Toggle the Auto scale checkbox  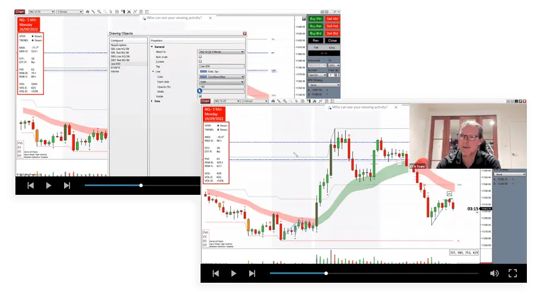[200, 56]
